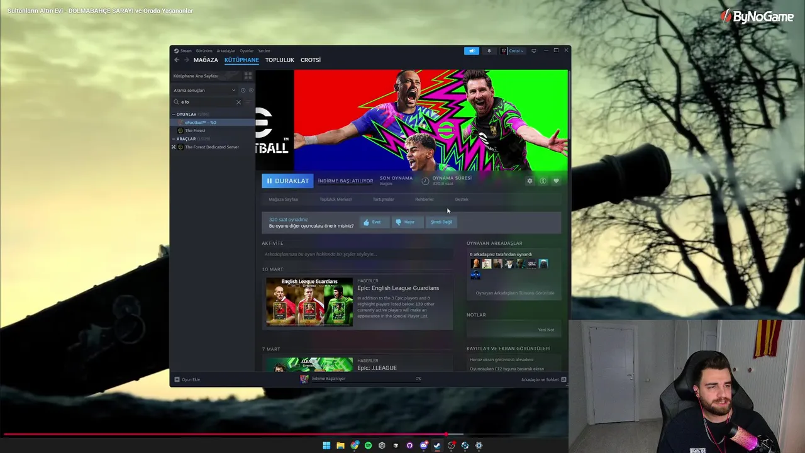This screenshot has width=805, height=453.
Task: Open the Arkadaşlar menu
Action: pyautogui.click(x=226, y=51)
